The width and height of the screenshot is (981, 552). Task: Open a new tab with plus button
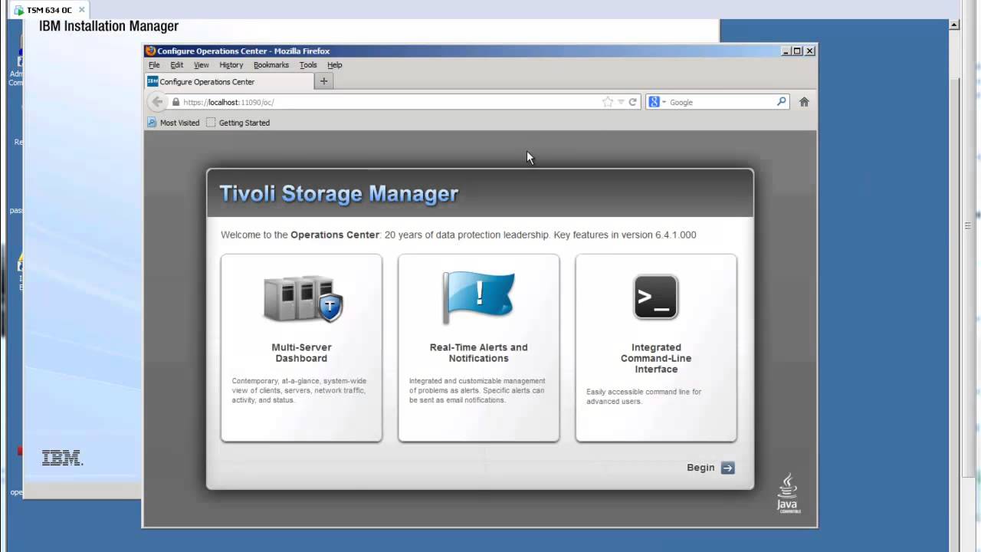point(323,81)
